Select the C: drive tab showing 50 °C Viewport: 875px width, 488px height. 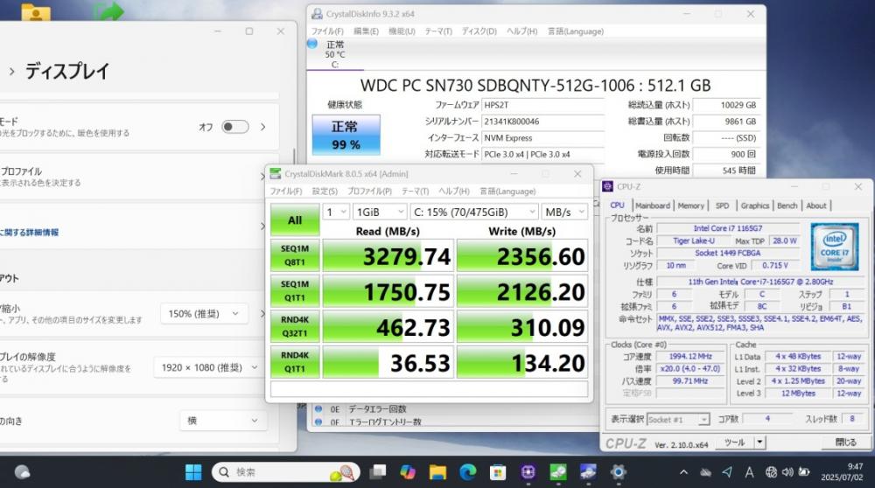click(x=335, y=54)
